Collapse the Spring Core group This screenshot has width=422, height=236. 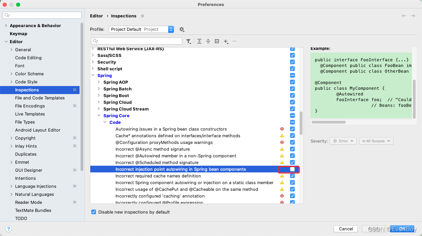[x=99, y=116]
